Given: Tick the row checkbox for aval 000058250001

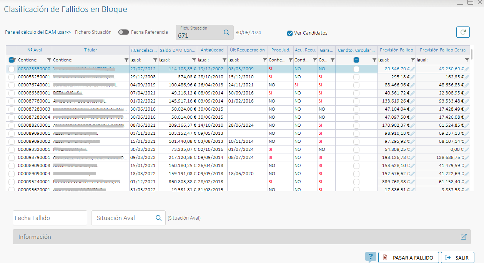Looking at the screenshot, I should (x=12, y=77).
